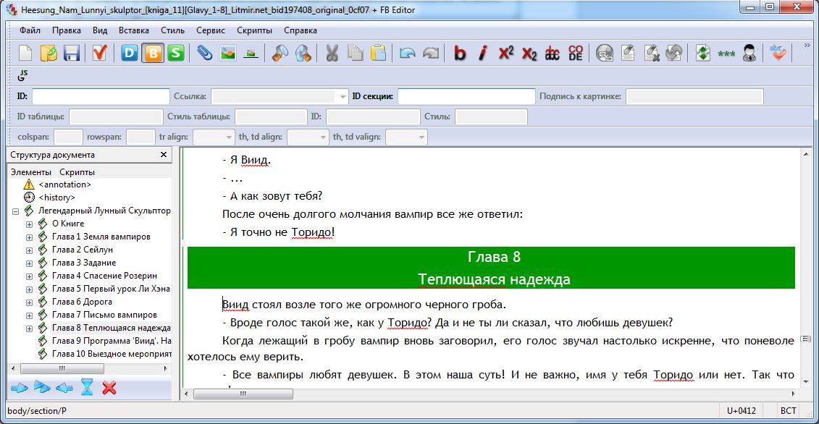
Task: Apply superscript formatting
Action: [506, 53]
